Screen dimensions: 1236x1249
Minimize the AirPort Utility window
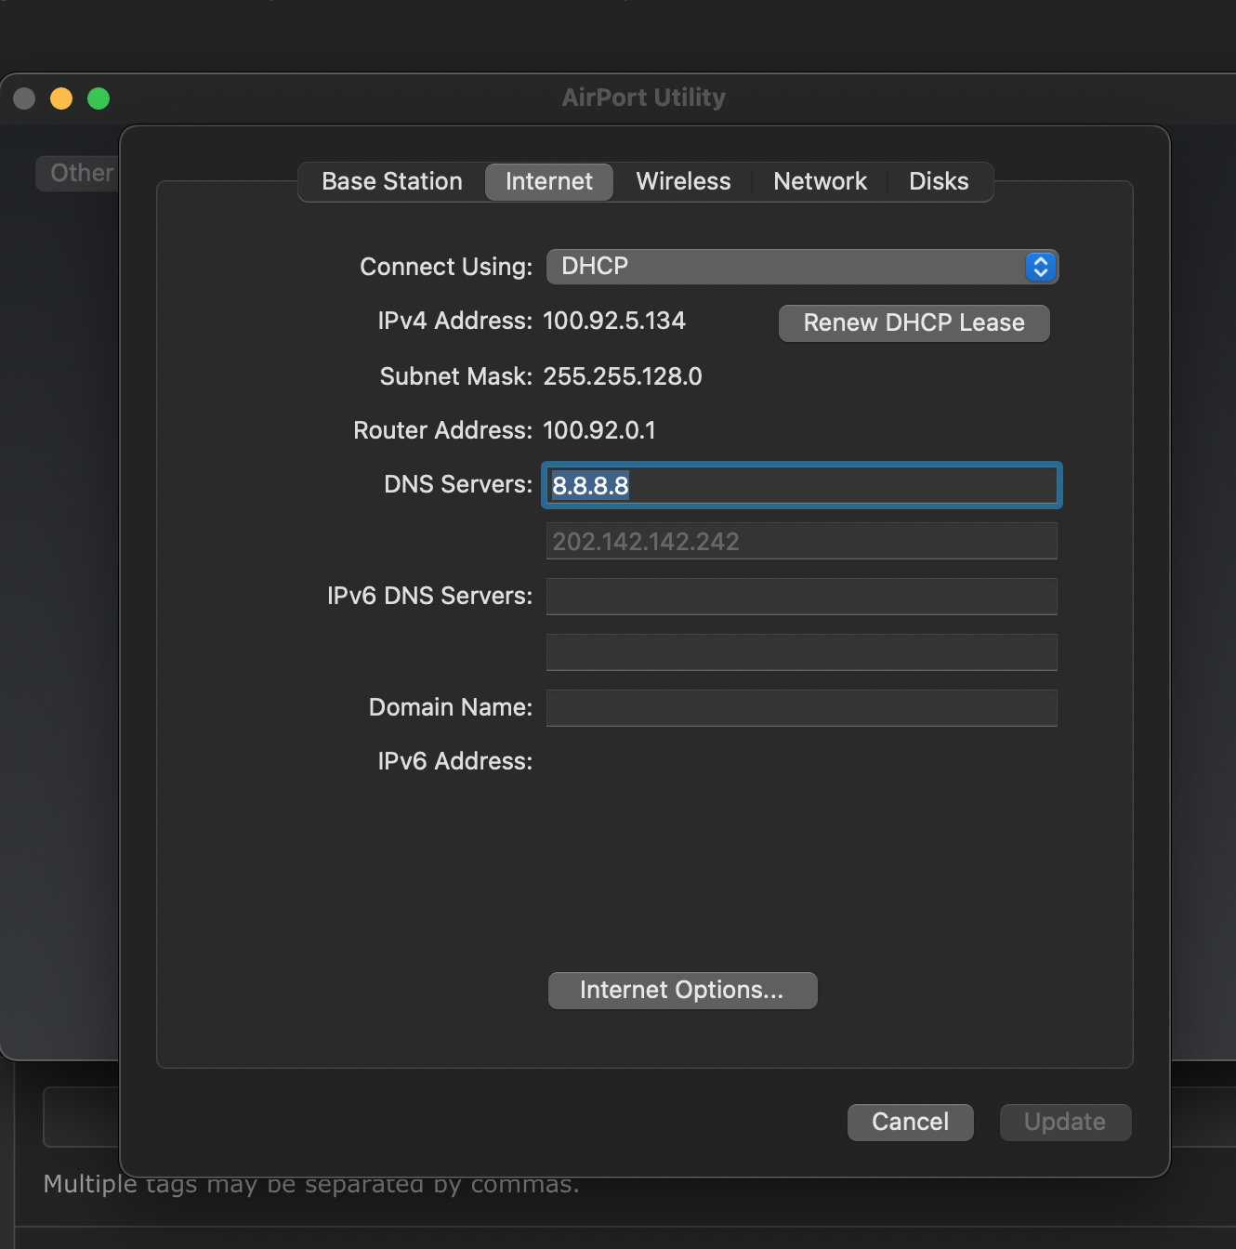pyautogui.click(x=61, y=99)
